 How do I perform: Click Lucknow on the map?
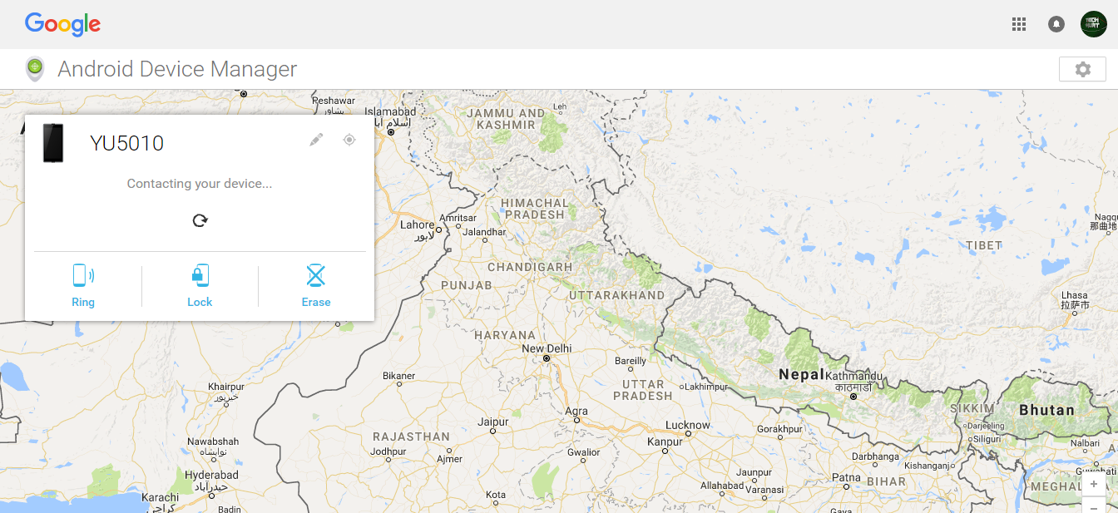point(688,425)
